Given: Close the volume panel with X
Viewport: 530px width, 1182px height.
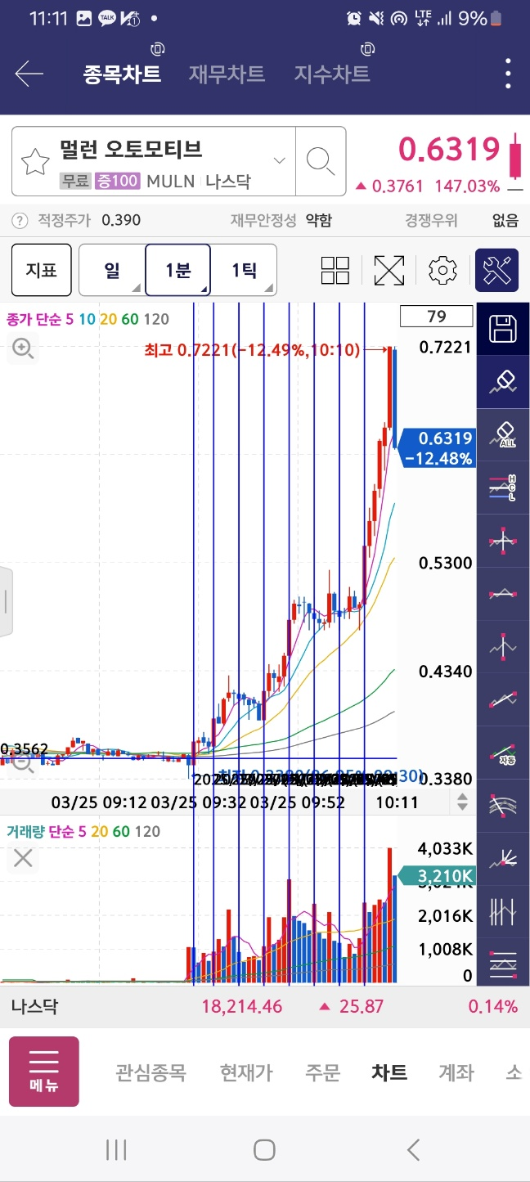Looking at the screenshot, I should (x=23, y=858).
